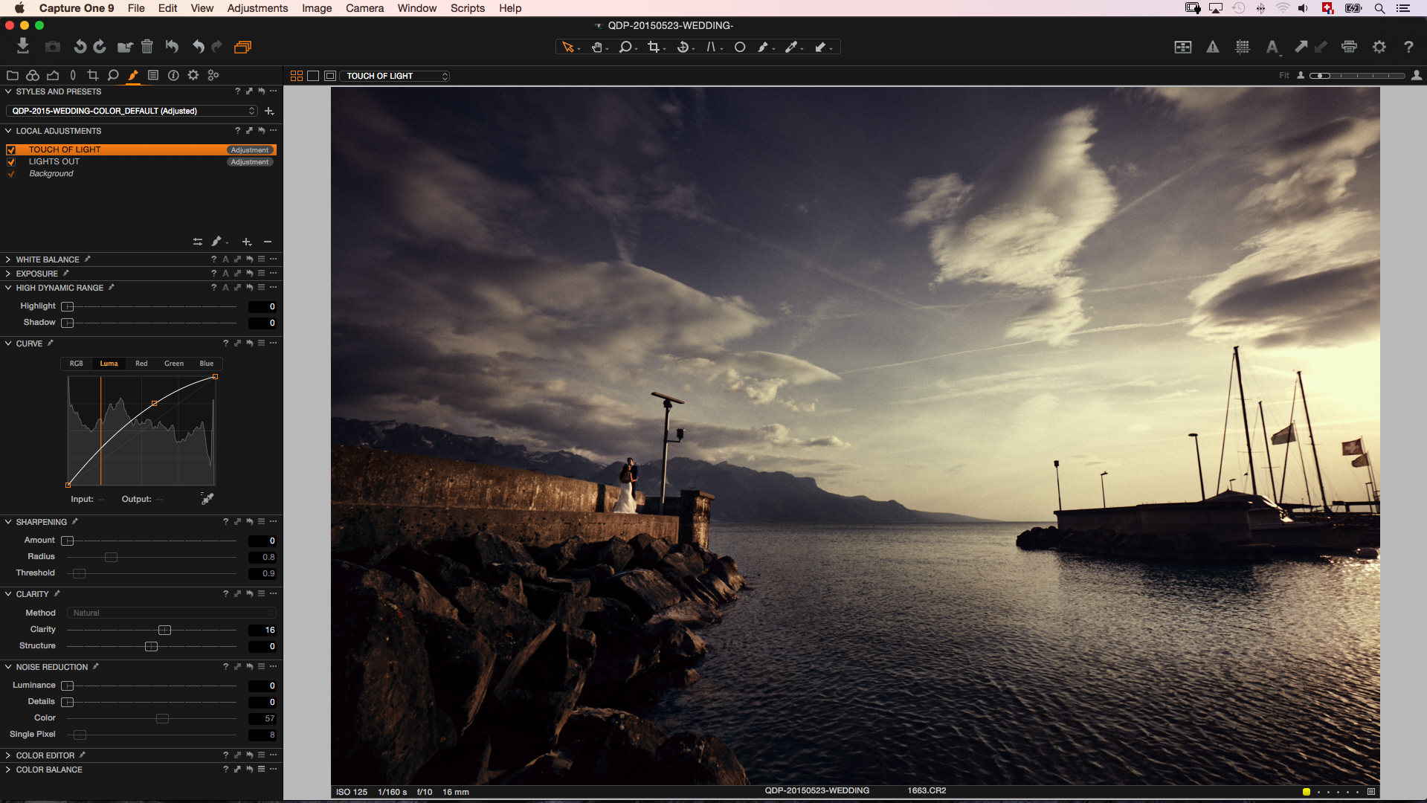Select the Red curve channel

pos(141,364)
